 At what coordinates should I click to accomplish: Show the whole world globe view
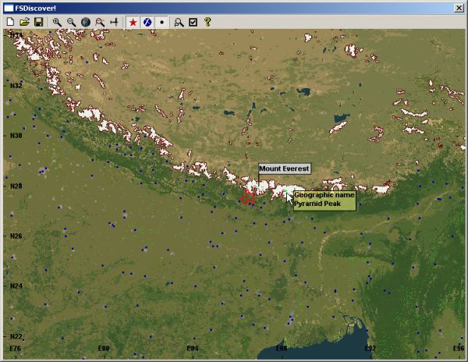[85, 23]
